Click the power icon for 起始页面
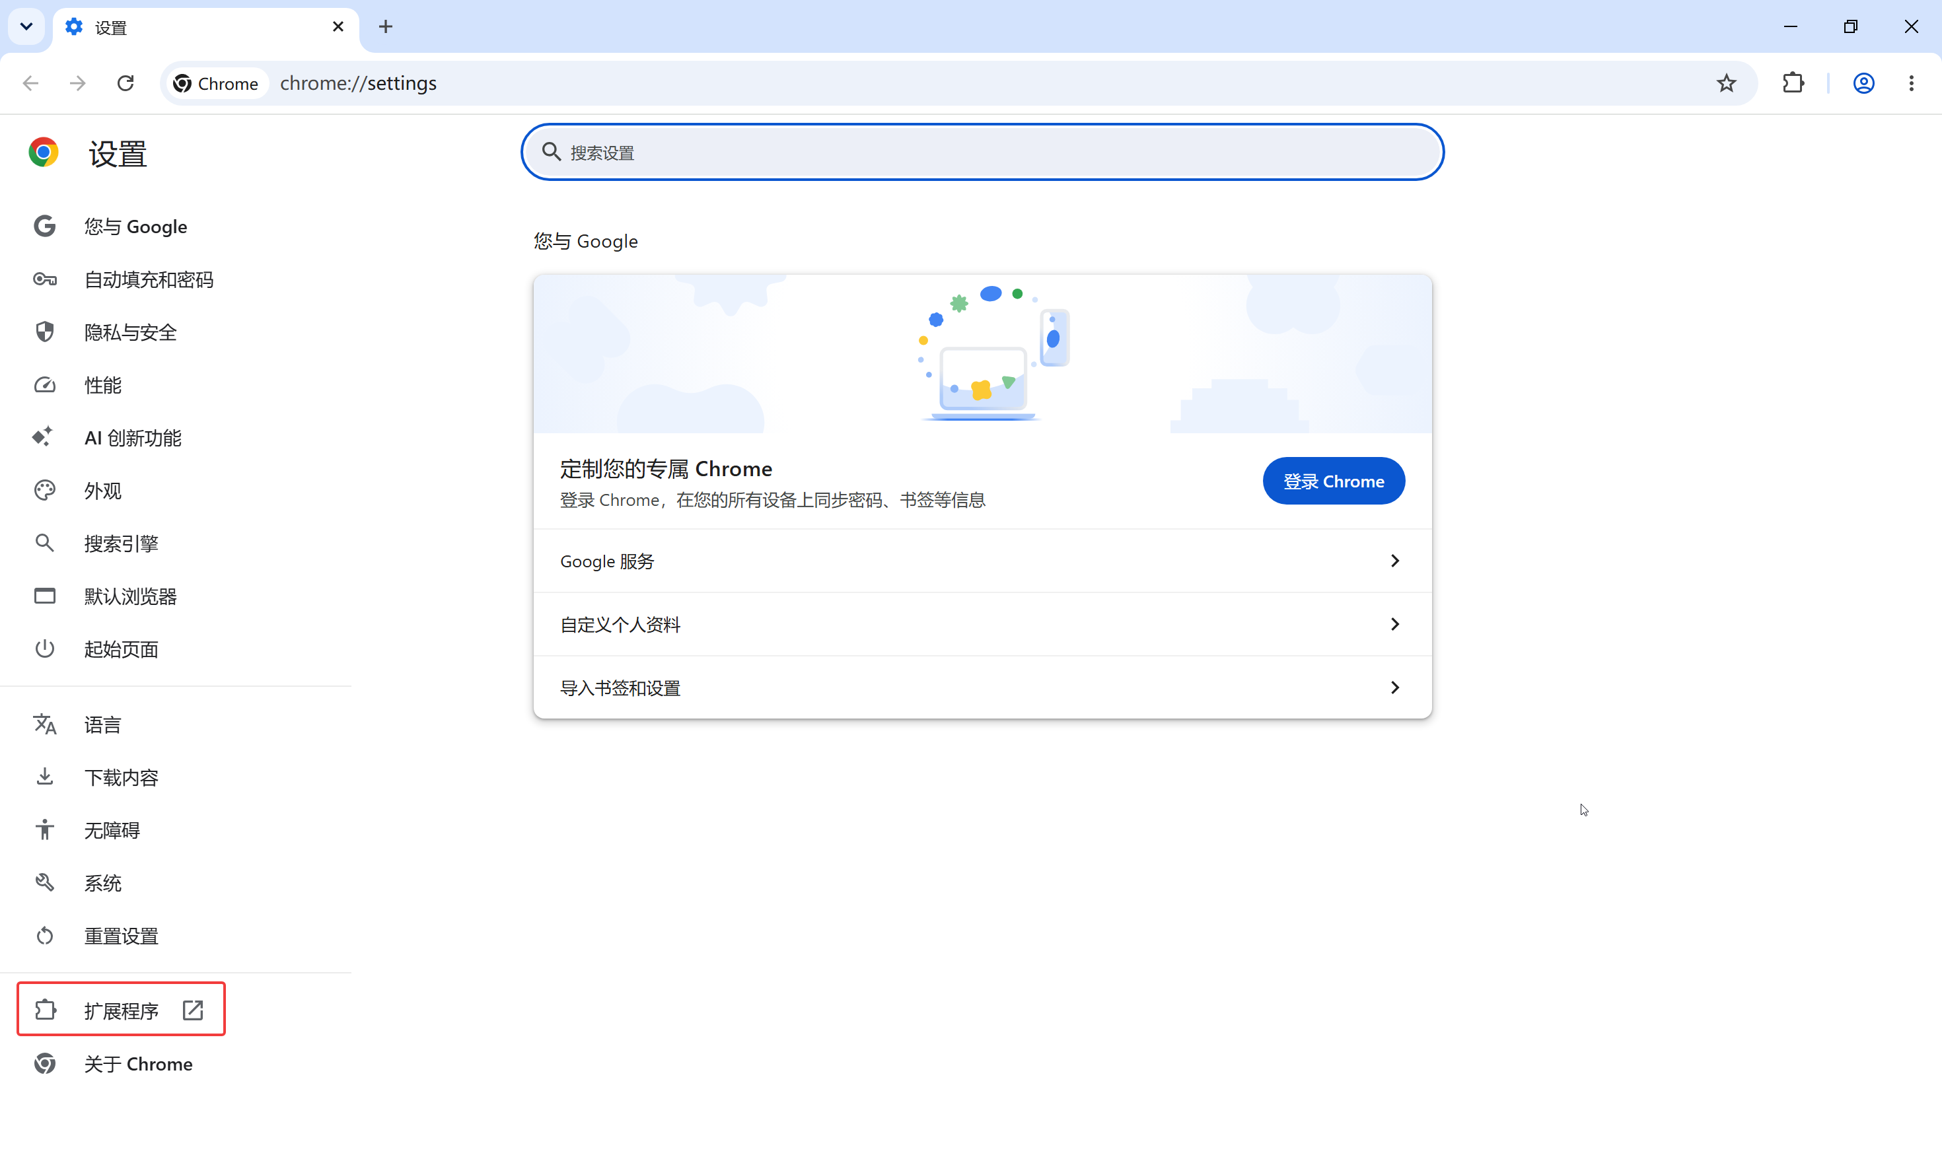Screen dimensions: 1942x1161 tap(45, 649)
